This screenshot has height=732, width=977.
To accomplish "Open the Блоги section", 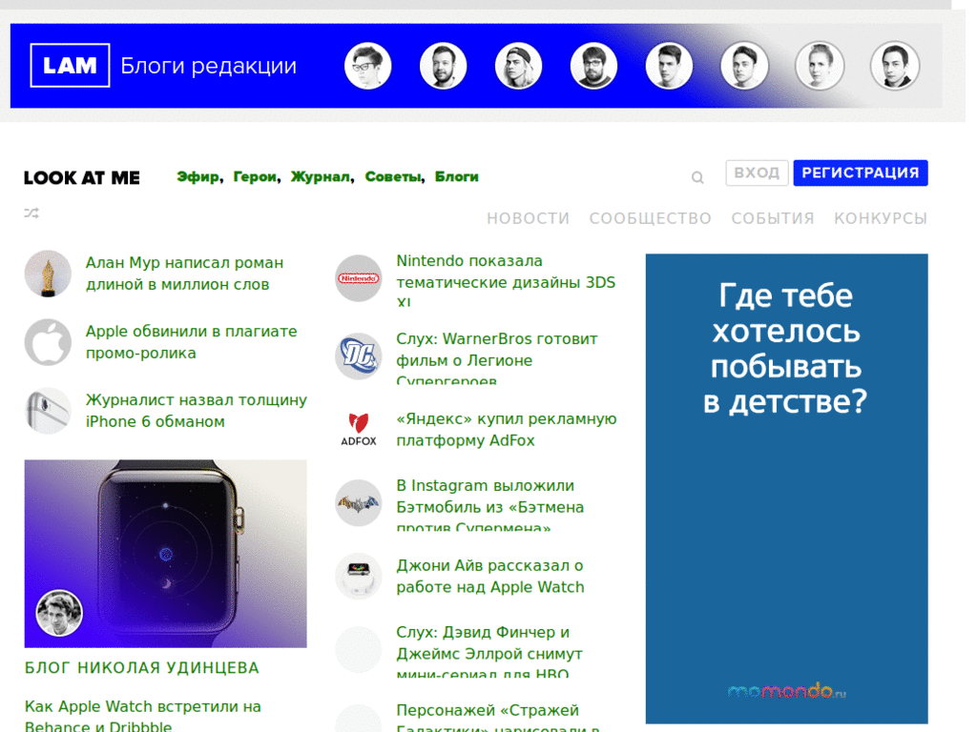I will click(x=457, y=176).
